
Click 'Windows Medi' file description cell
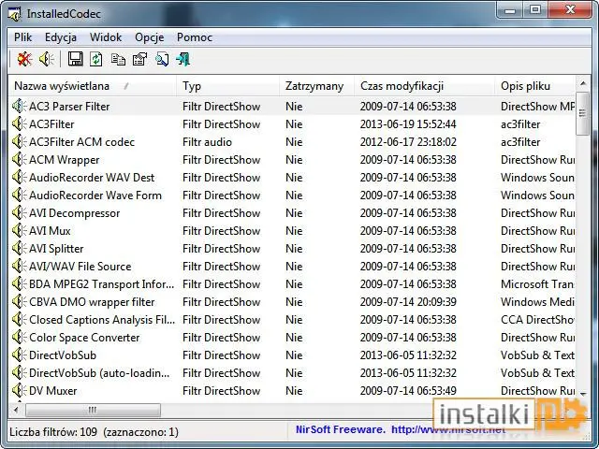(x=537, y=301)
